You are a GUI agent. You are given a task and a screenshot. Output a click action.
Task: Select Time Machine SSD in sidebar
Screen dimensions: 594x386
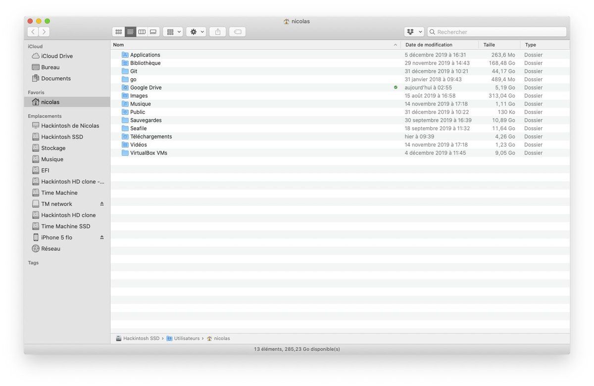(x=65, y=226)
